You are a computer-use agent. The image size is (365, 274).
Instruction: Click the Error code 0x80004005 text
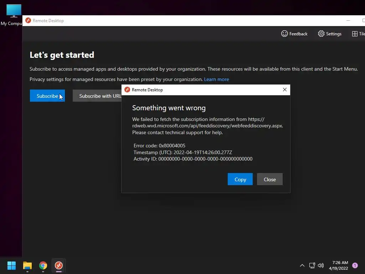coord(159,146)
